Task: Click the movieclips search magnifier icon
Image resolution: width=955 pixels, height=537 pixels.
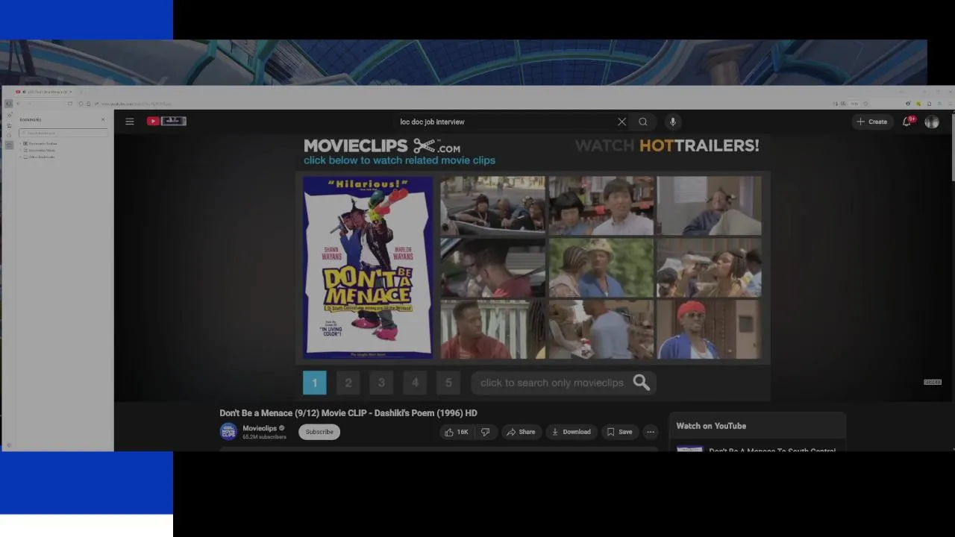Action: tap(642, 383)
